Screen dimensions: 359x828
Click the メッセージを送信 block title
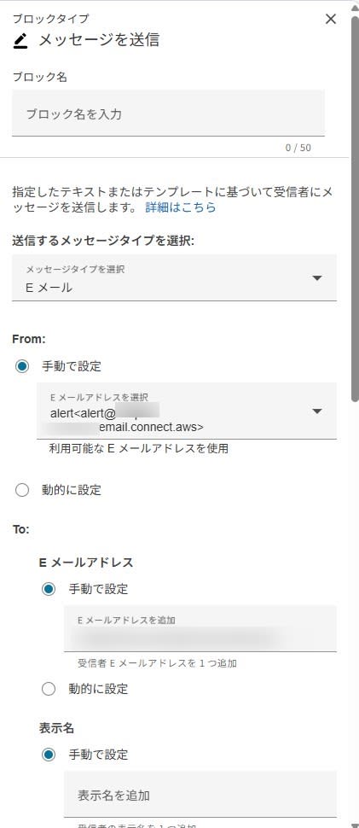pyautogui.click(x=99, y=40)
